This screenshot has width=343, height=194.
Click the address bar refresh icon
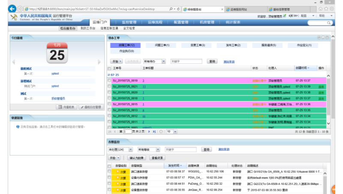click(178, 9)
